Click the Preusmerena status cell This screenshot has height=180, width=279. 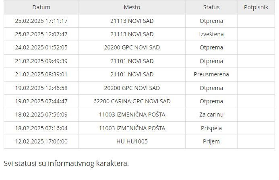pyautogui.click(x=211, y=74)
